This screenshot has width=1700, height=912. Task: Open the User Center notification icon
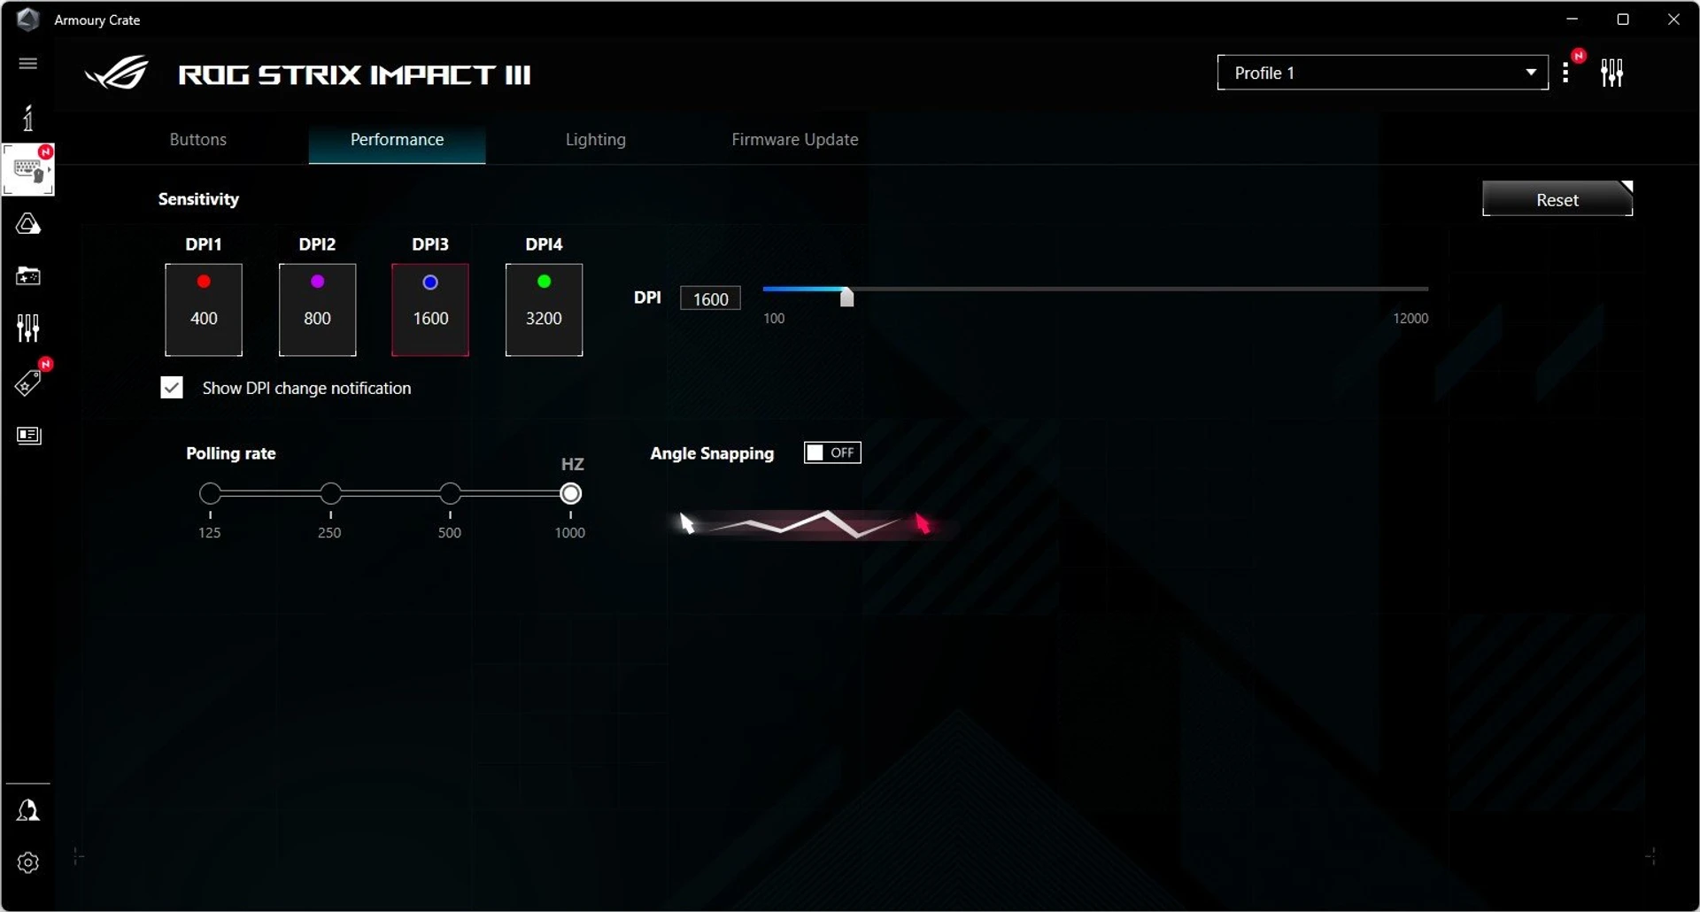(28, 810)
